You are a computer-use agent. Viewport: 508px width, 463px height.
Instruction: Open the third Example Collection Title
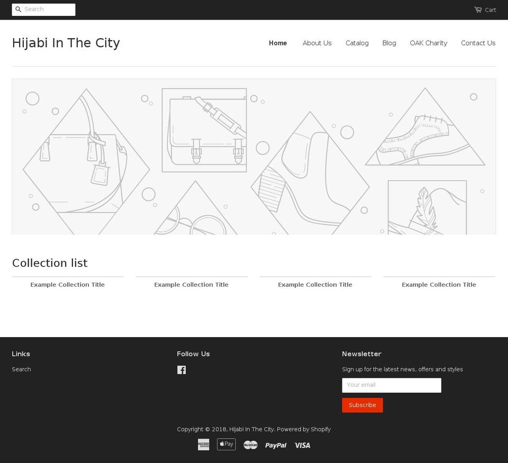click(315, 285)
